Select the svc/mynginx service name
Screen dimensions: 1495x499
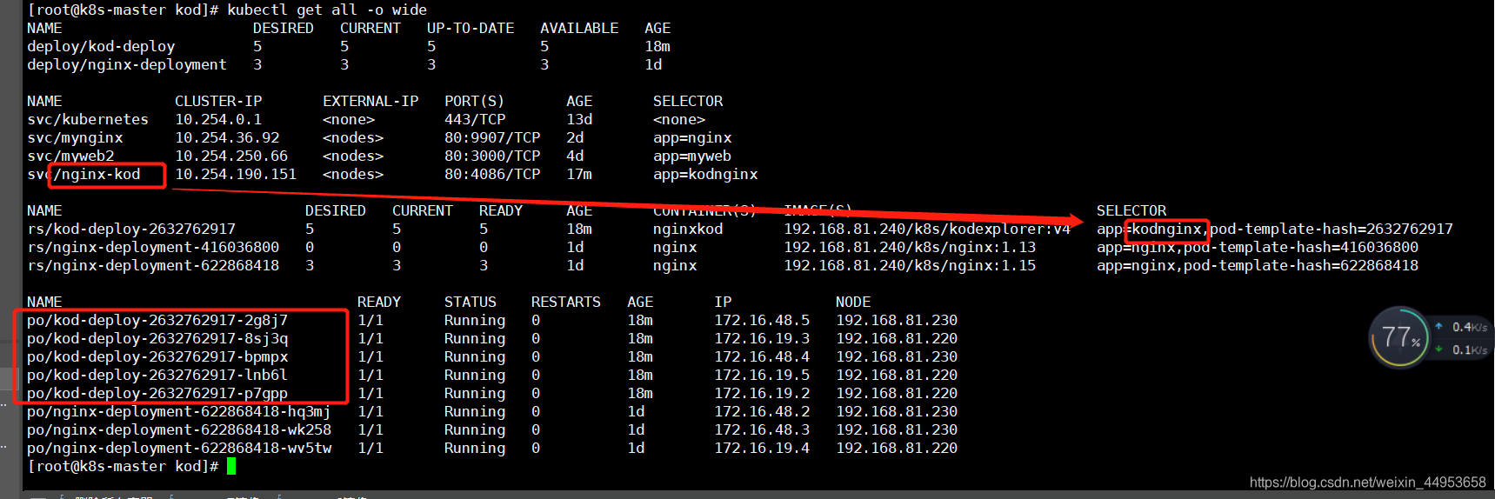point(75,137)
